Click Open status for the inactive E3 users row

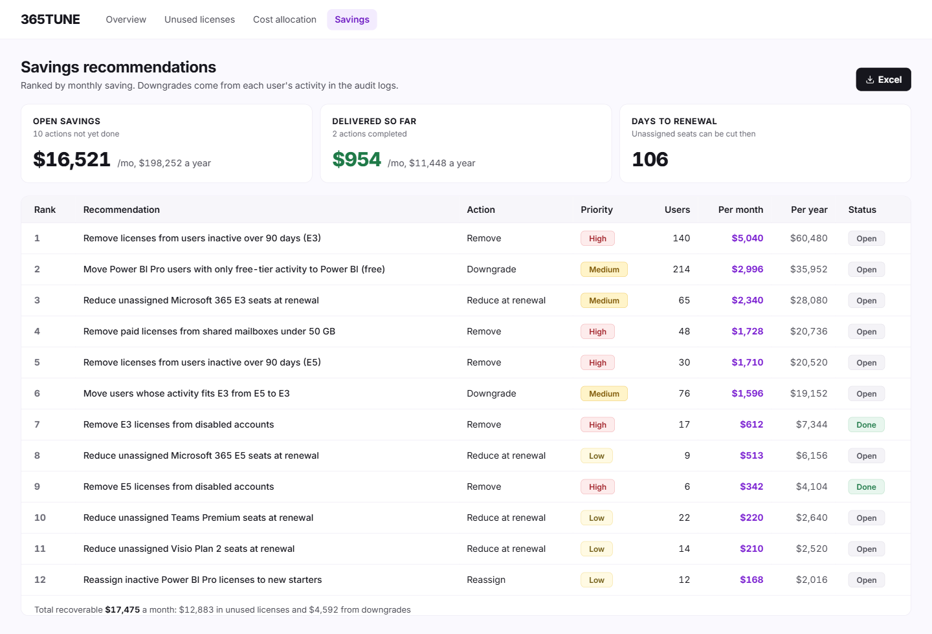coord(866,239)
